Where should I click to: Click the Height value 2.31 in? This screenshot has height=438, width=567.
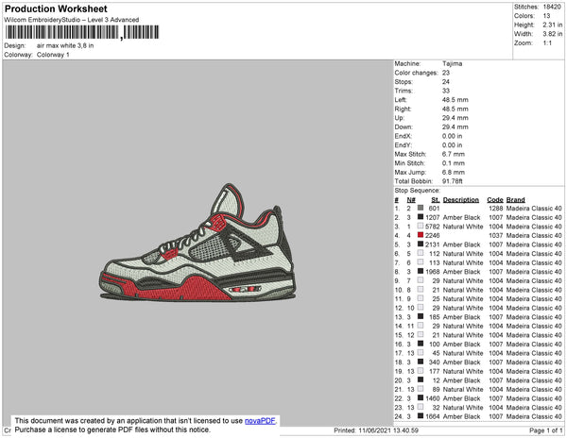click(x=552, y=25)
